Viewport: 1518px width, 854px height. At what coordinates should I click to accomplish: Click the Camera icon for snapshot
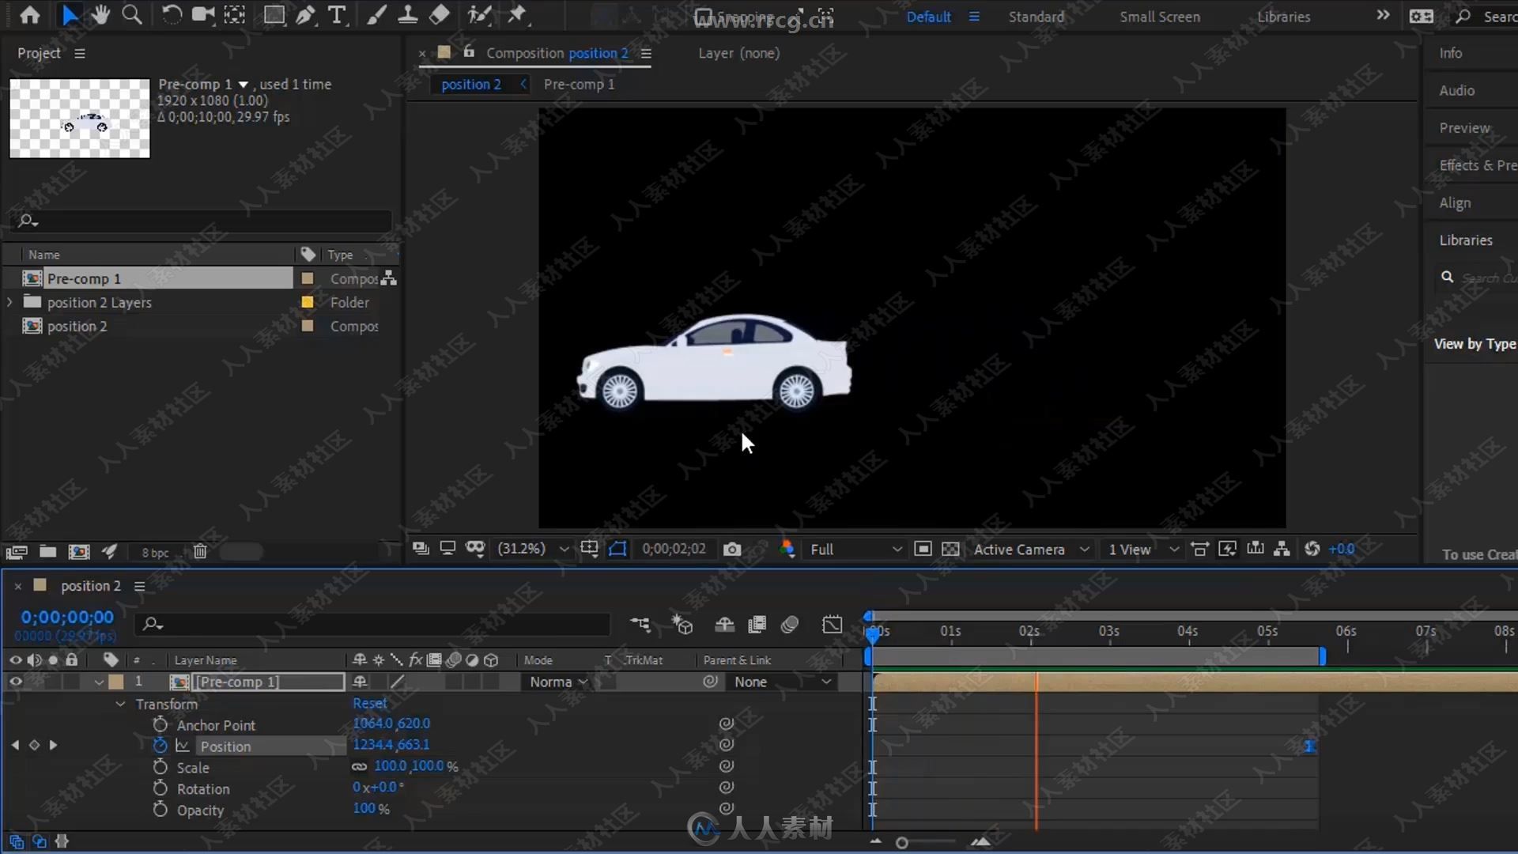(732, 549)
